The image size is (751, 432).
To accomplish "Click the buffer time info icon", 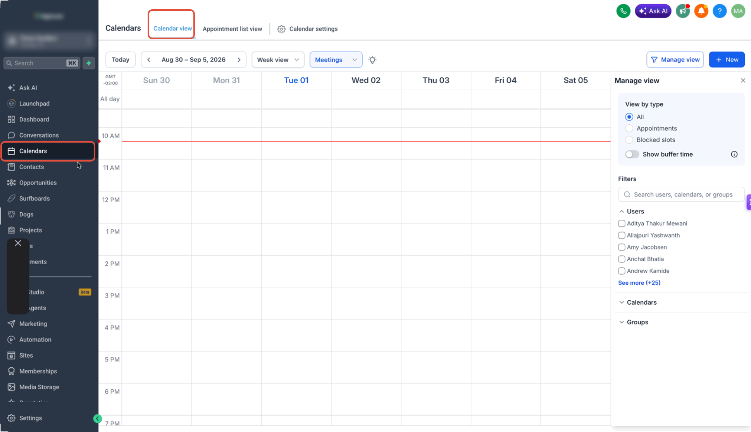I will [x=734, y=154].
